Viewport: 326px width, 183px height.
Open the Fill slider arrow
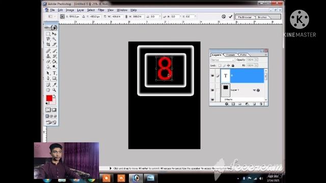coord(256,66)
